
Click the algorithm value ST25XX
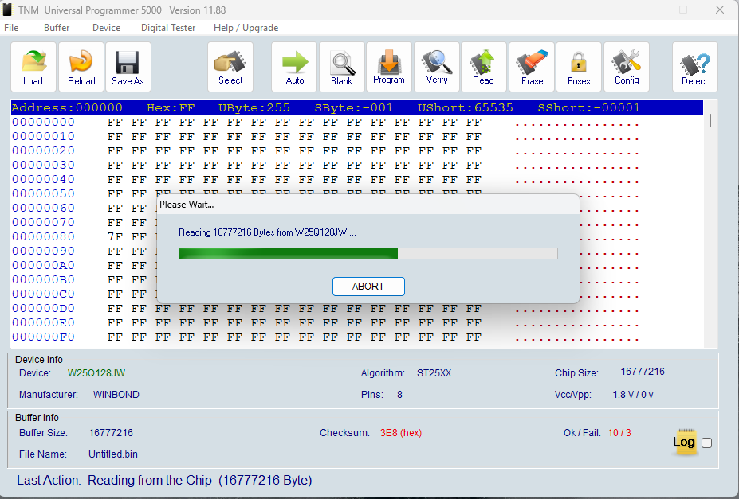pyautogui.click(x=434, y=373)
